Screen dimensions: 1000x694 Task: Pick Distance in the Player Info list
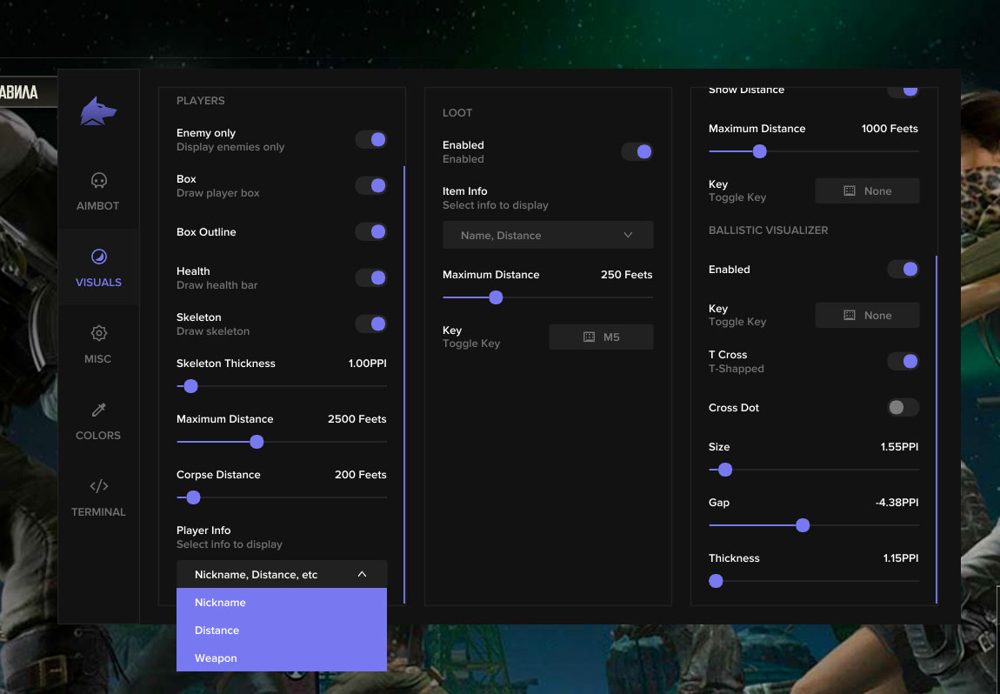pos(217,631)
